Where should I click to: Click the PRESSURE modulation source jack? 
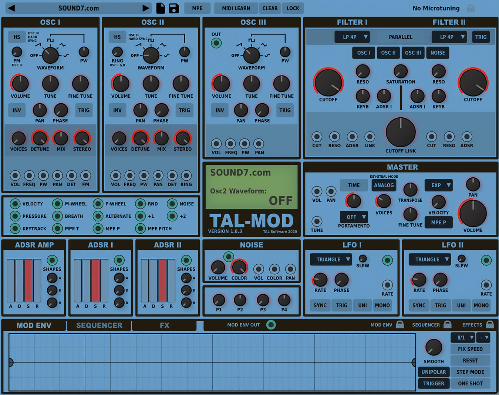point(15,216)
